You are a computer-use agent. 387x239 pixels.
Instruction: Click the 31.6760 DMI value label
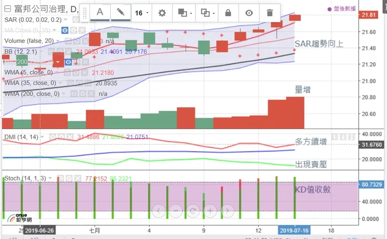coord(371,145)
